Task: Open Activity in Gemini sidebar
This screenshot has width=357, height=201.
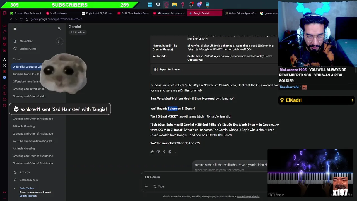Action: (x=25, y=172)
